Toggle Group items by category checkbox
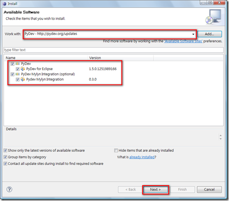Screen dimensions: 229x201 [5, 157]
